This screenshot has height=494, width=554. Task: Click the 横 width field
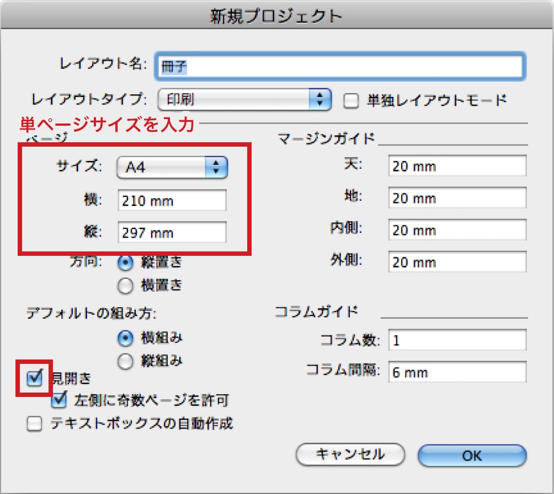coord(172,201)
